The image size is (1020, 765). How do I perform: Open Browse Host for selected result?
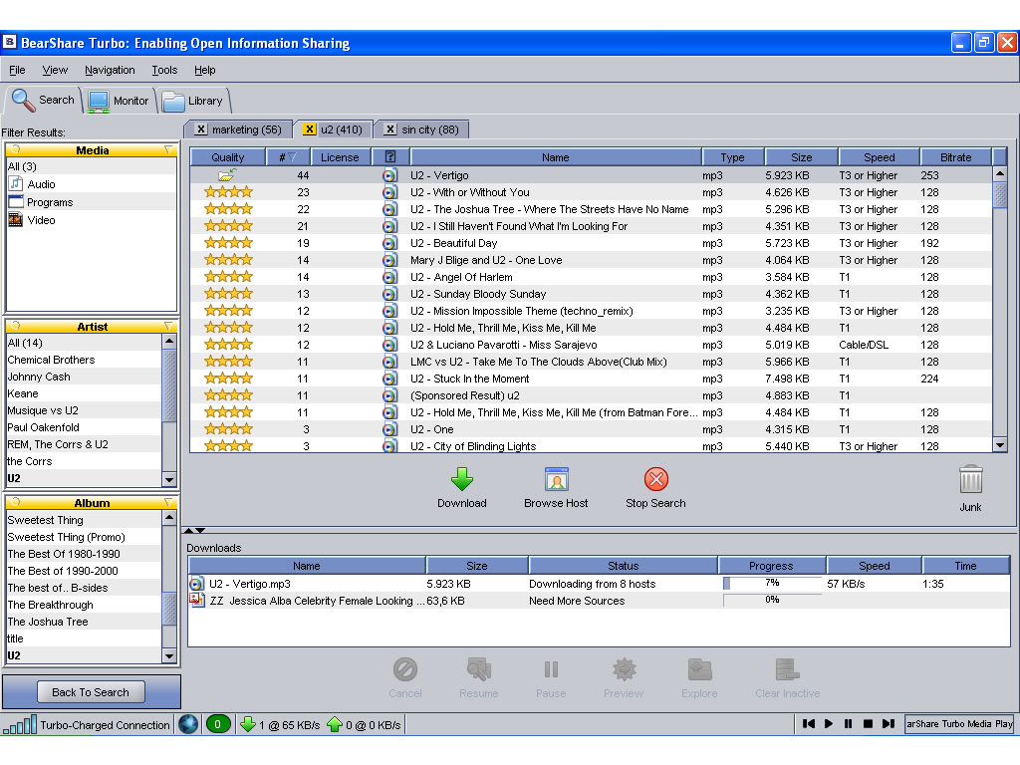click(x=556, y=488)
